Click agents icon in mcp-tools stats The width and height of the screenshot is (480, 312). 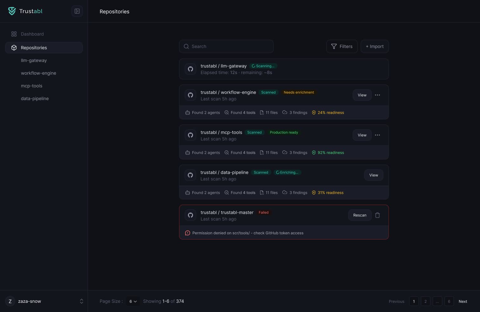[x=188, y=153]
